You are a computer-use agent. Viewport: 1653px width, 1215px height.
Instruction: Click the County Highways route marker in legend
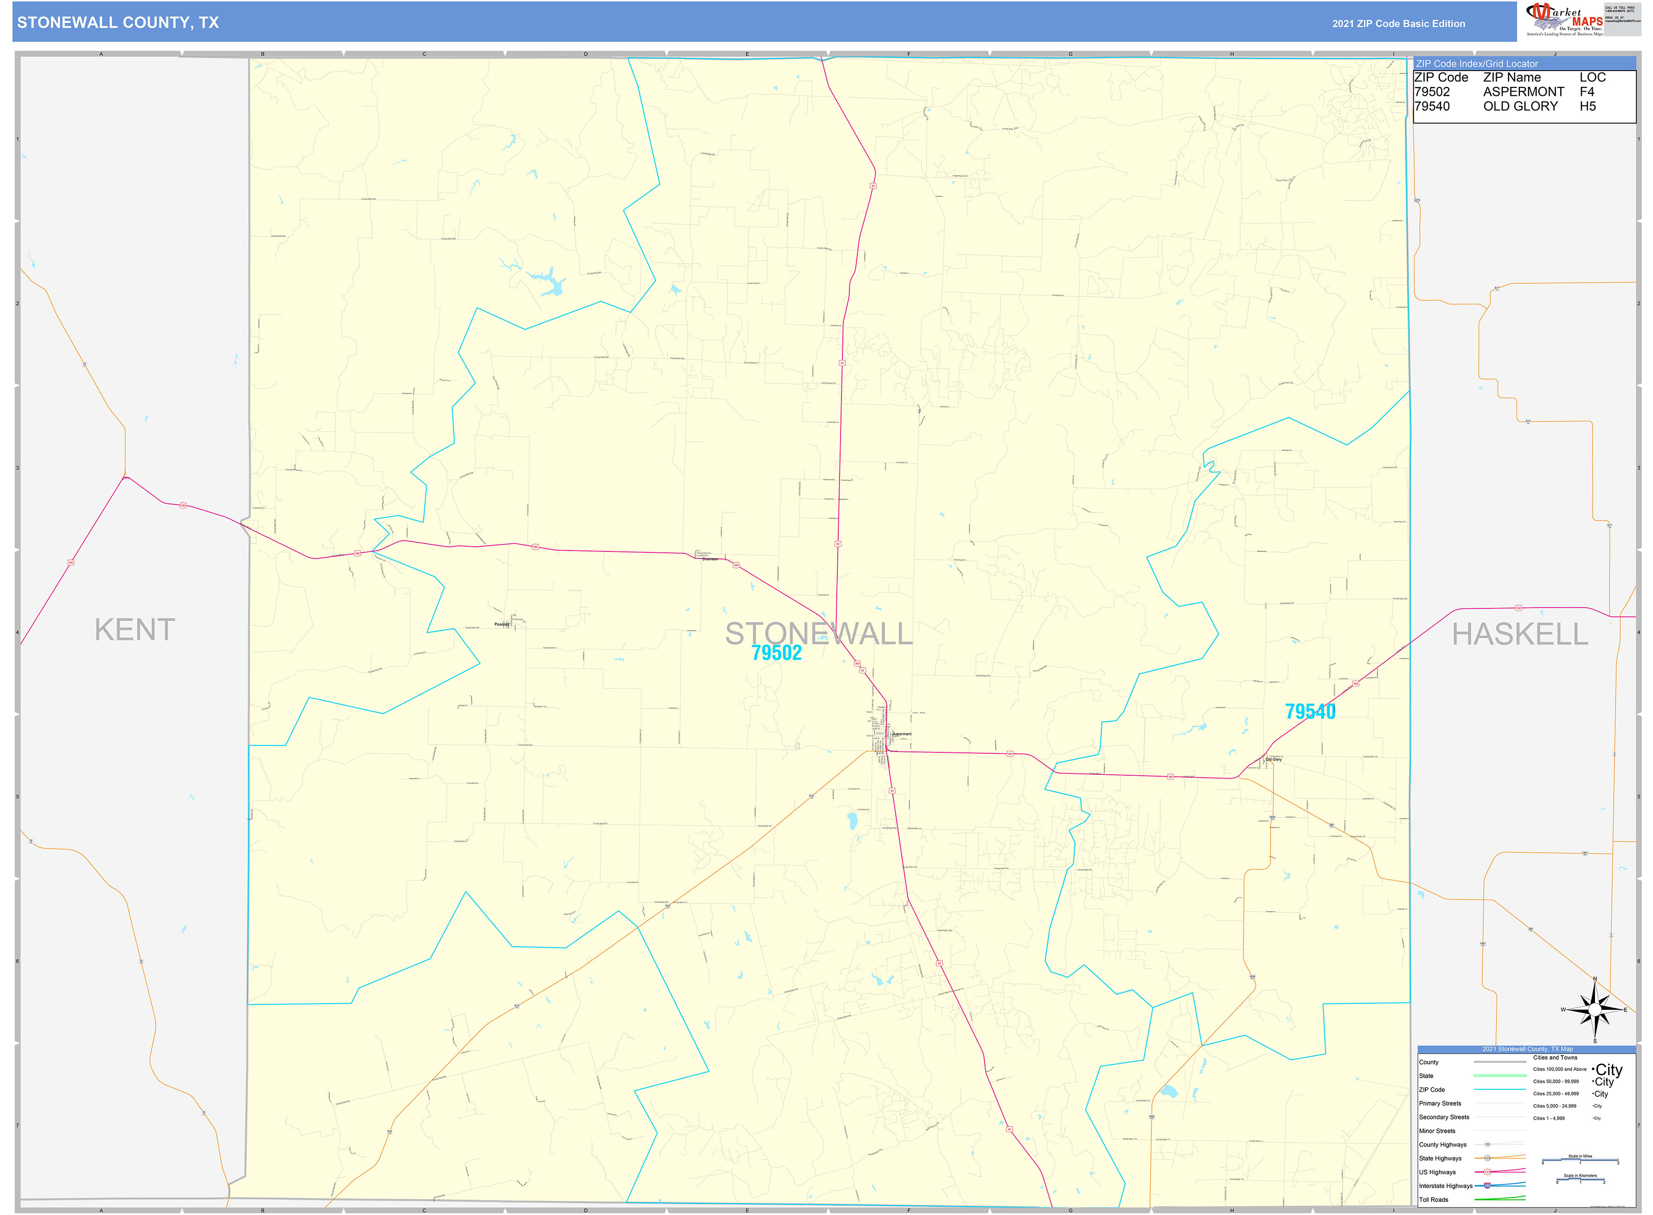pos(1488,1144)
